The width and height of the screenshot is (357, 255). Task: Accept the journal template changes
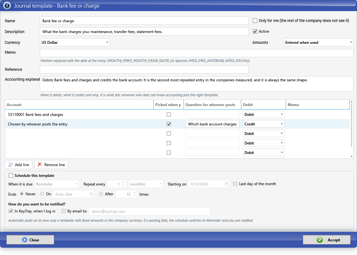[326, 240]
